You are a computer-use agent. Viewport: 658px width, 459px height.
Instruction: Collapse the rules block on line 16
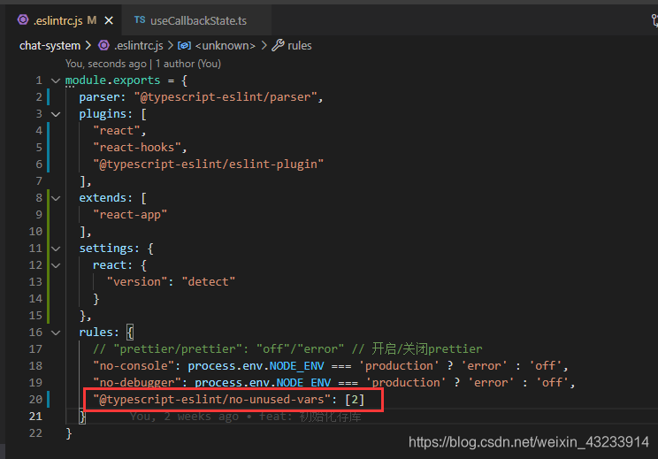56,333
